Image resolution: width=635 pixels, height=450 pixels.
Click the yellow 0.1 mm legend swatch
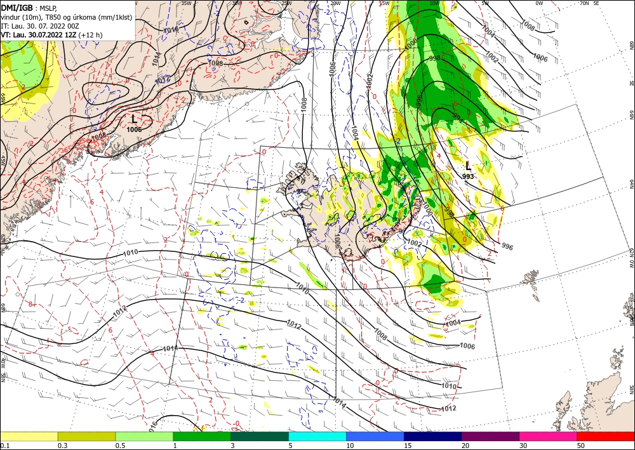point(29,436)
